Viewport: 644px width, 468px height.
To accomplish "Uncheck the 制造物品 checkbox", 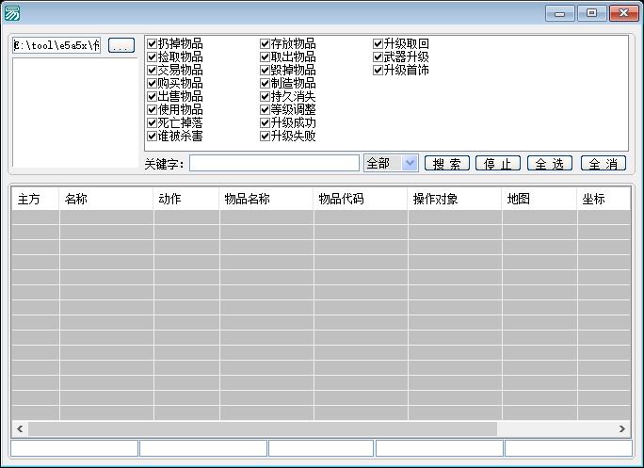I will point(265,83).
